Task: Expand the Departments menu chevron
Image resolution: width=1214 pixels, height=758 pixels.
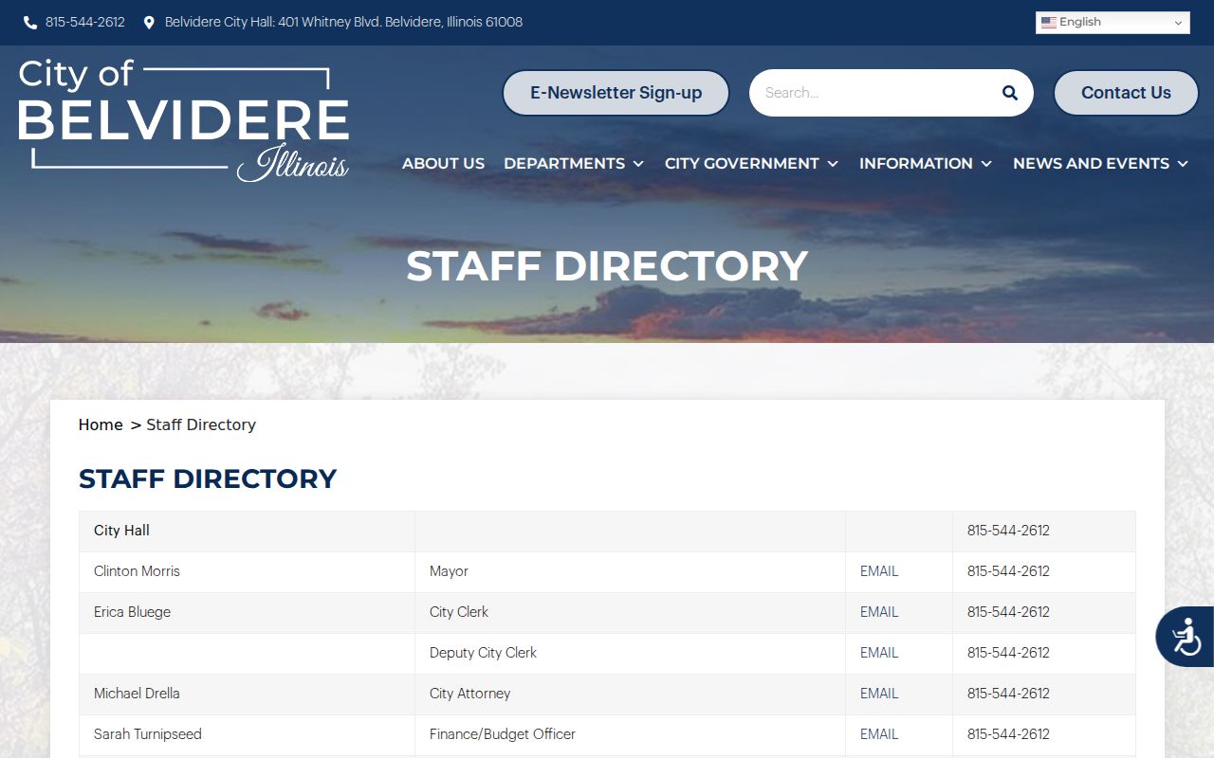Action: (638, 164)
